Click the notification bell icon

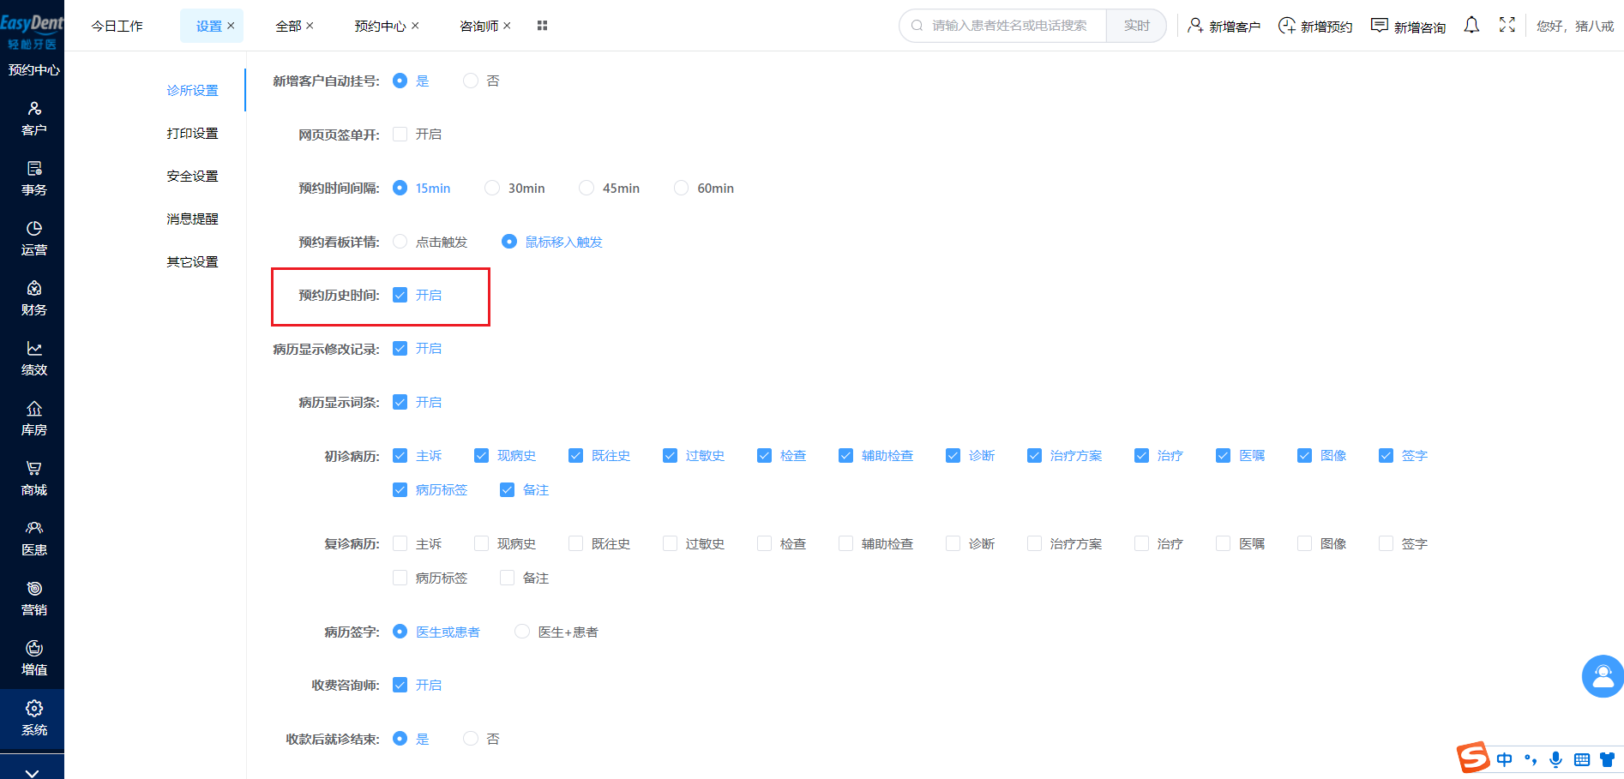click(1471, 26)
